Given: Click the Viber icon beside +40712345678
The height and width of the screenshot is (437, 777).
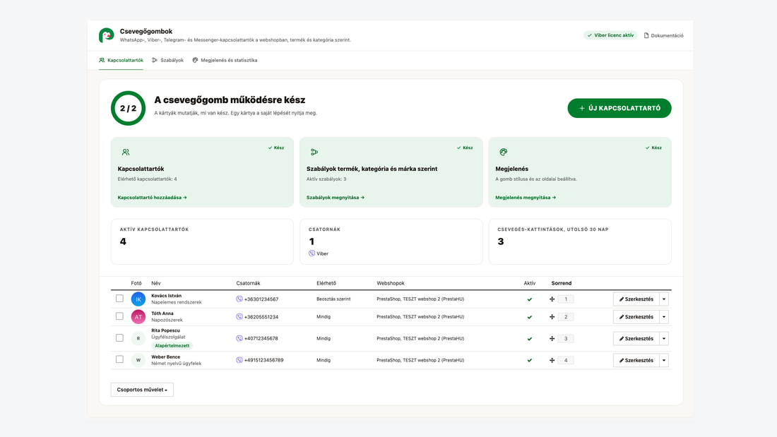Looking at the screenshot, I should (x=239, y=338).
